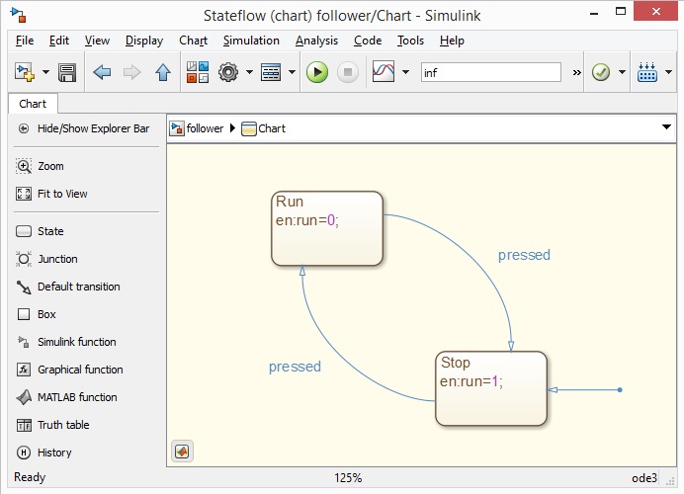Select the State tool
Screen dimensions: 684x494
[x=41, y=231]
